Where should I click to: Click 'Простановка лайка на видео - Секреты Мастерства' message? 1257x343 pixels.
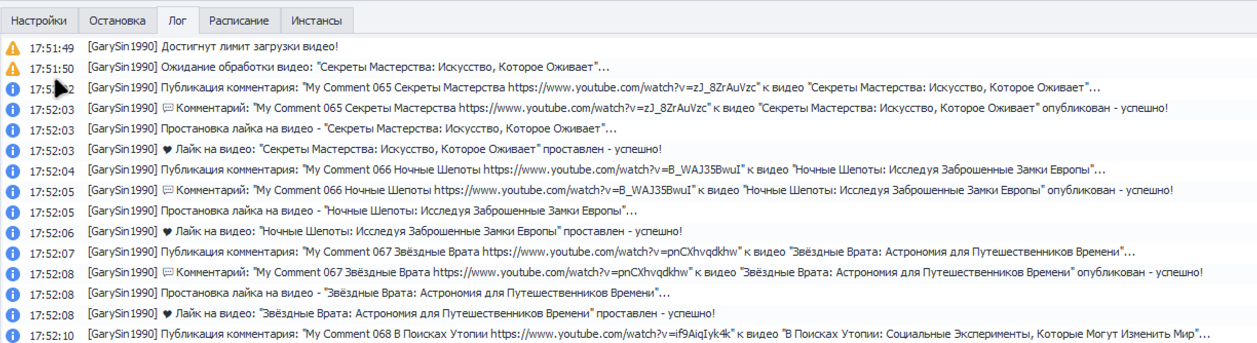point(389,129)
